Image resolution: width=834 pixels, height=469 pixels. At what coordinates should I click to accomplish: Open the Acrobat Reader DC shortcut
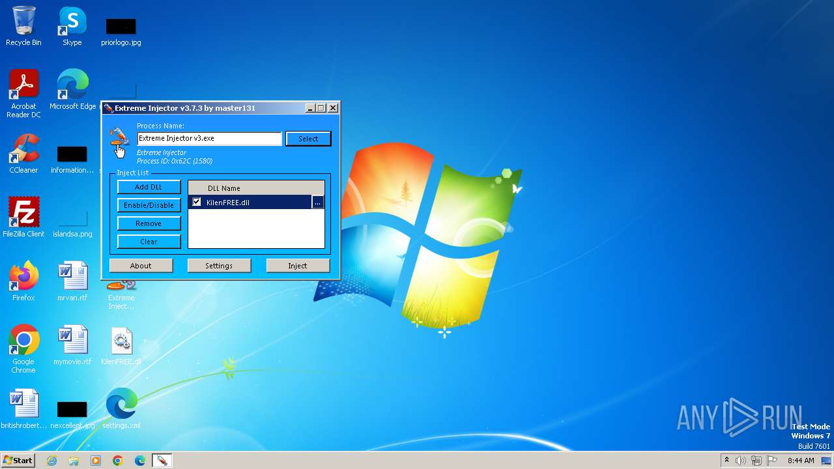(23, 94)
